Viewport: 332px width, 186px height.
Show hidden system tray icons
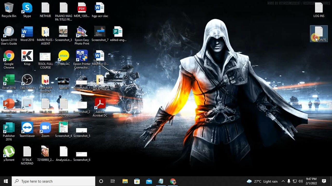tap(283, 181)
